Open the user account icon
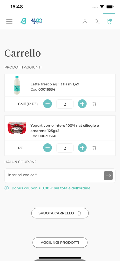The height and width of the screenshot is (261, 120). click(x=85, y=22)
